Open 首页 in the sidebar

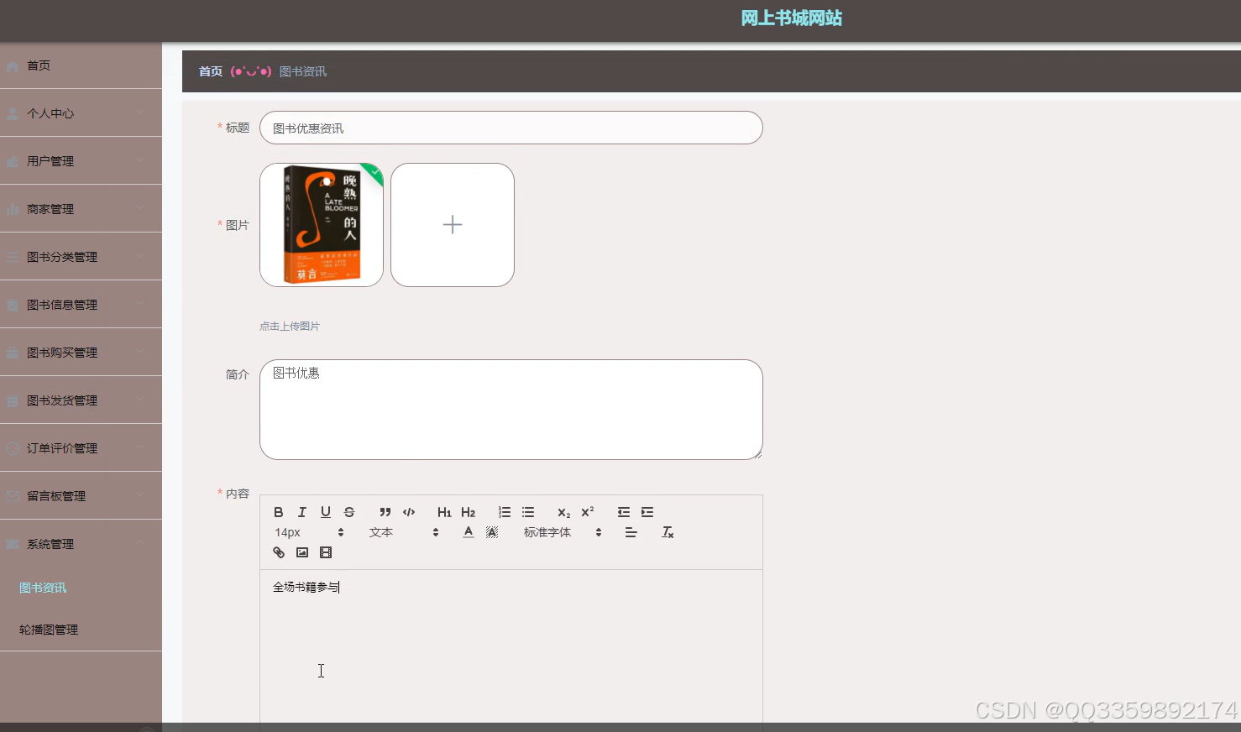coord(81,65)
